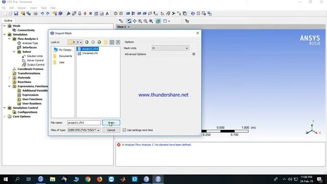
Task: Open the Files of type dropdown
Action: click(84, 130)
